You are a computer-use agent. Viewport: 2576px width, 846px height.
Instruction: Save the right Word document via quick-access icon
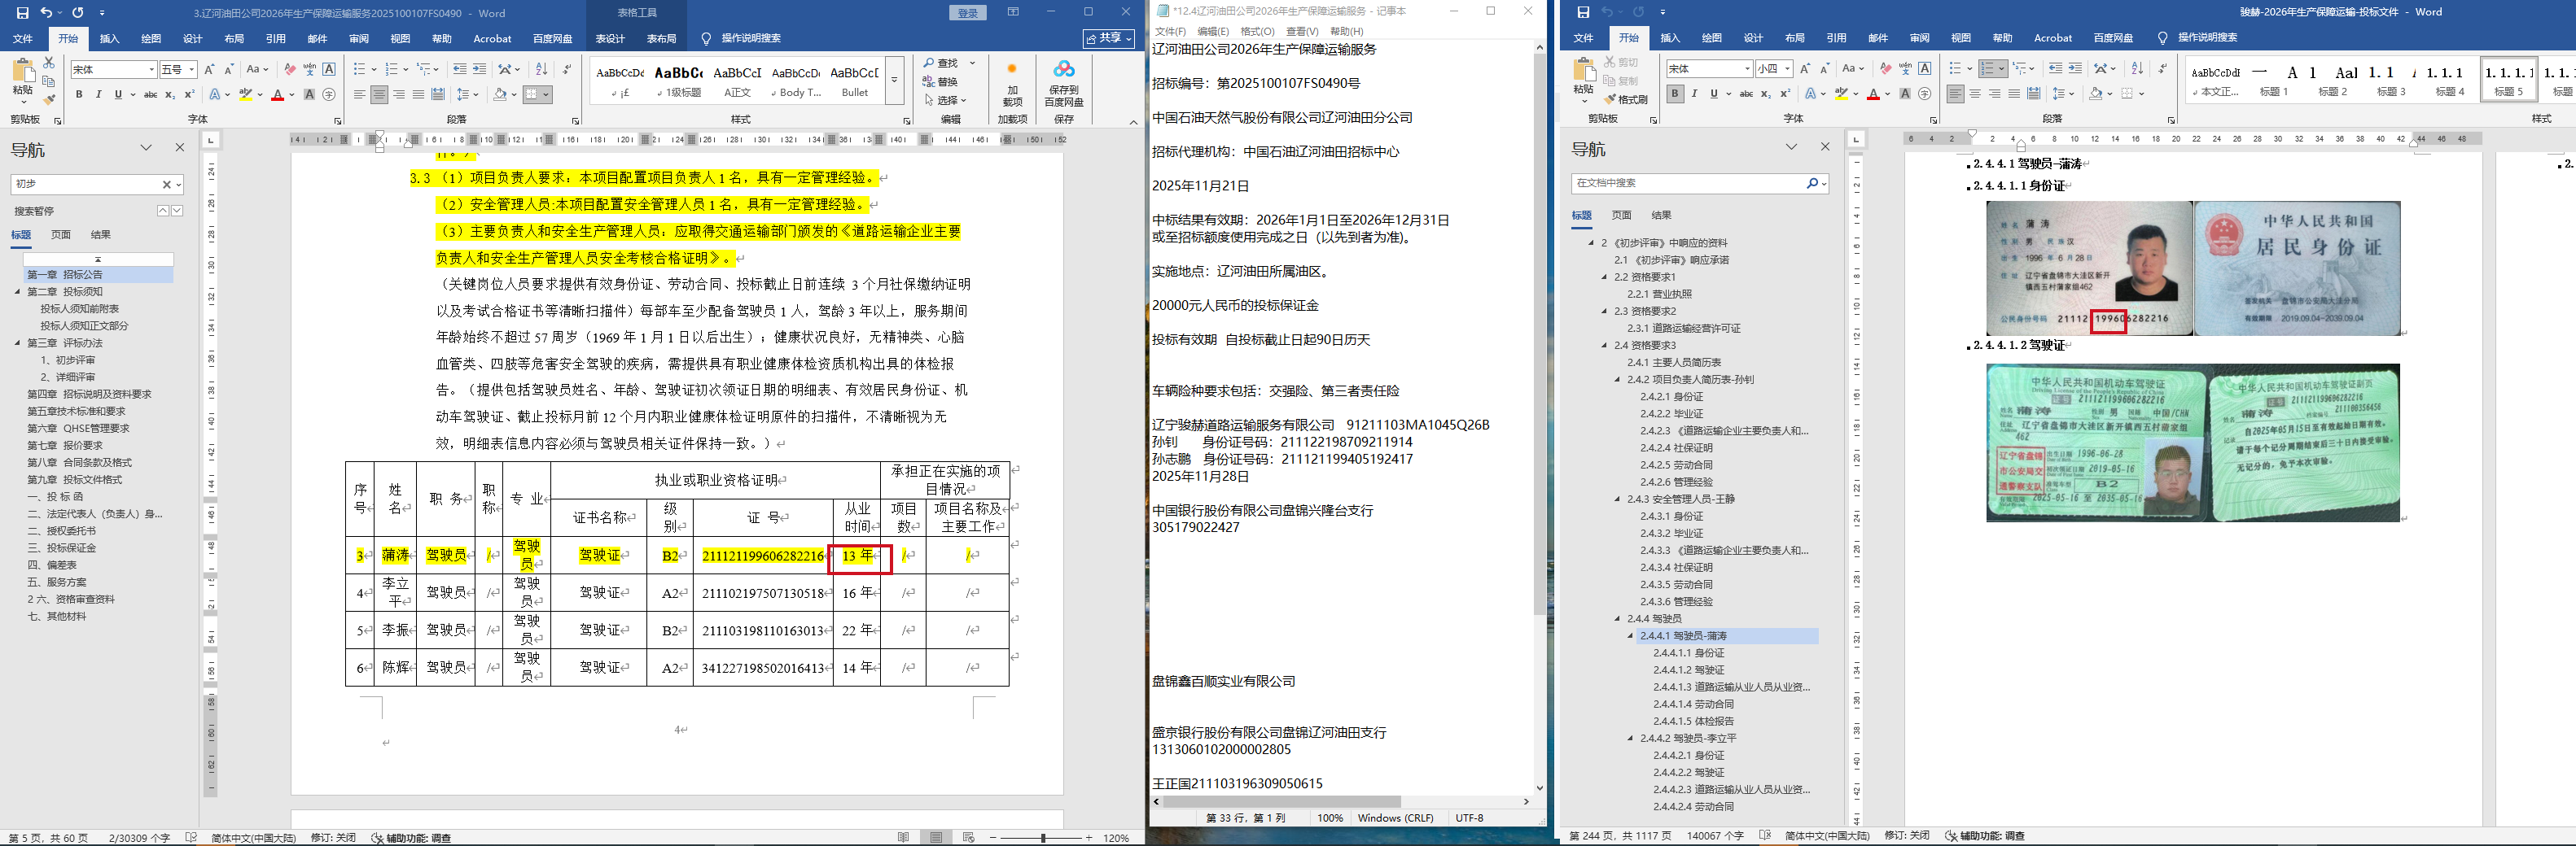click(1582, 12)
